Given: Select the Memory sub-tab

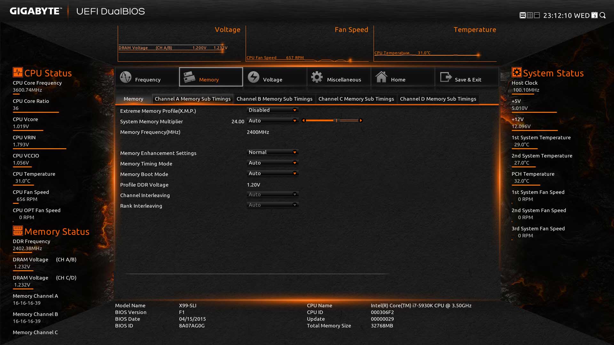Looking at the screenshot, I should click(x=133, y=99).
